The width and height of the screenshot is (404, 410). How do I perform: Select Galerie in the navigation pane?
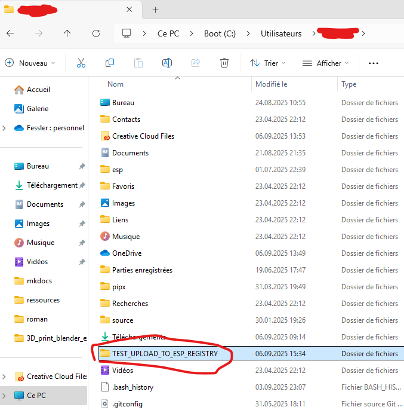[38, 109]
